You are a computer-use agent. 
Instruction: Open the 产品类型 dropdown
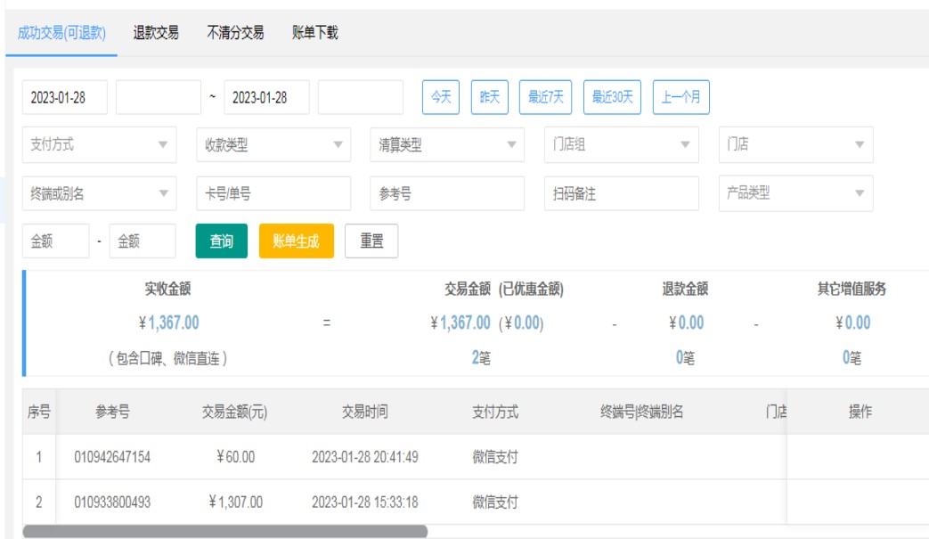tap(795, 193)
